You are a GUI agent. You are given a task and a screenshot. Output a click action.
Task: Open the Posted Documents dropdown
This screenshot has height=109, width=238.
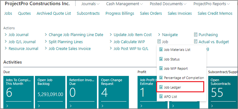coord(169,4)
